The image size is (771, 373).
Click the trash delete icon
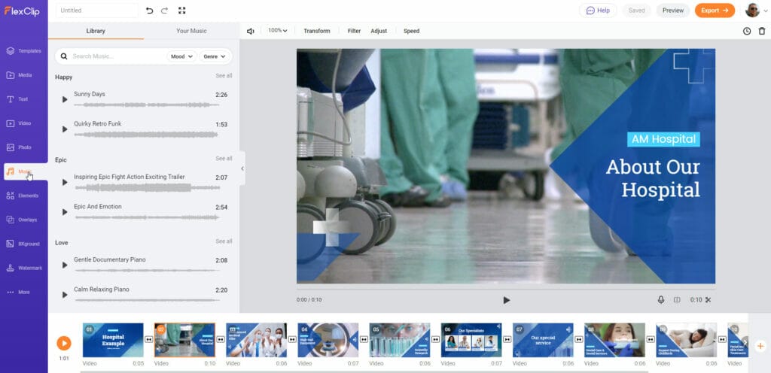[x=762, y=31]
